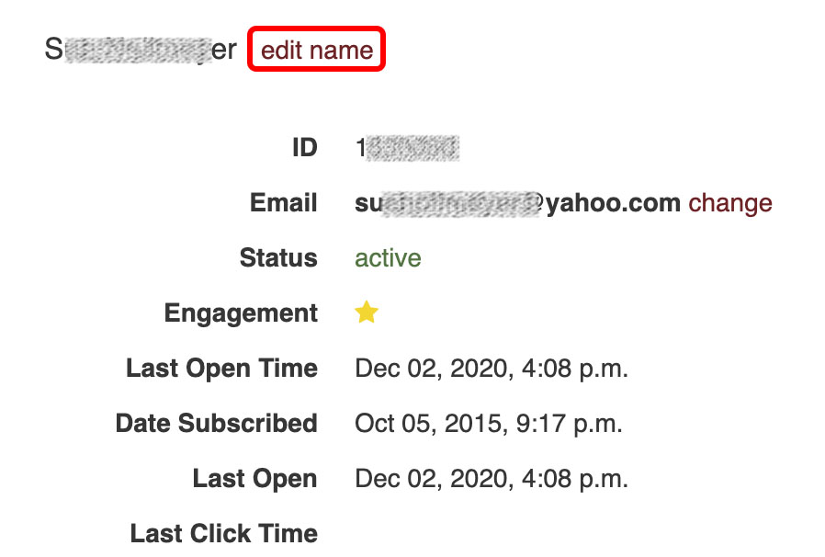
Task: Click 'change' to update the email address
Action: coord(730,203)
